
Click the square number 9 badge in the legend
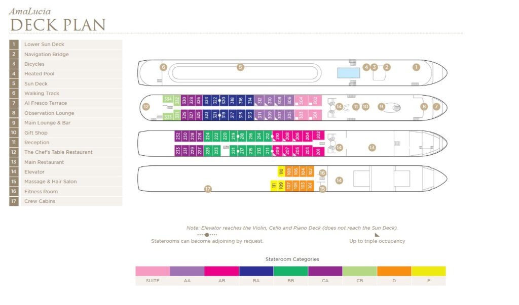pos(14,122)
